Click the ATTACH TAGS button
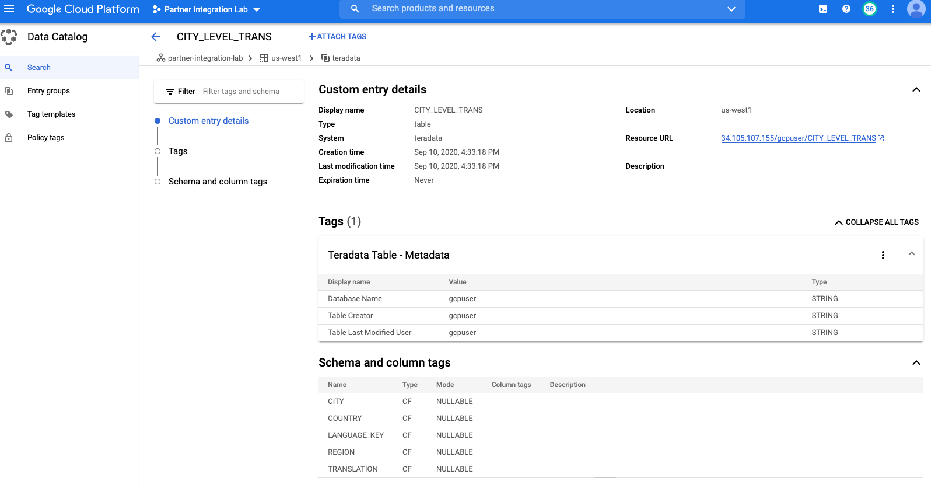The height and width of the screenshot is (495, 931). coord(337,37)
